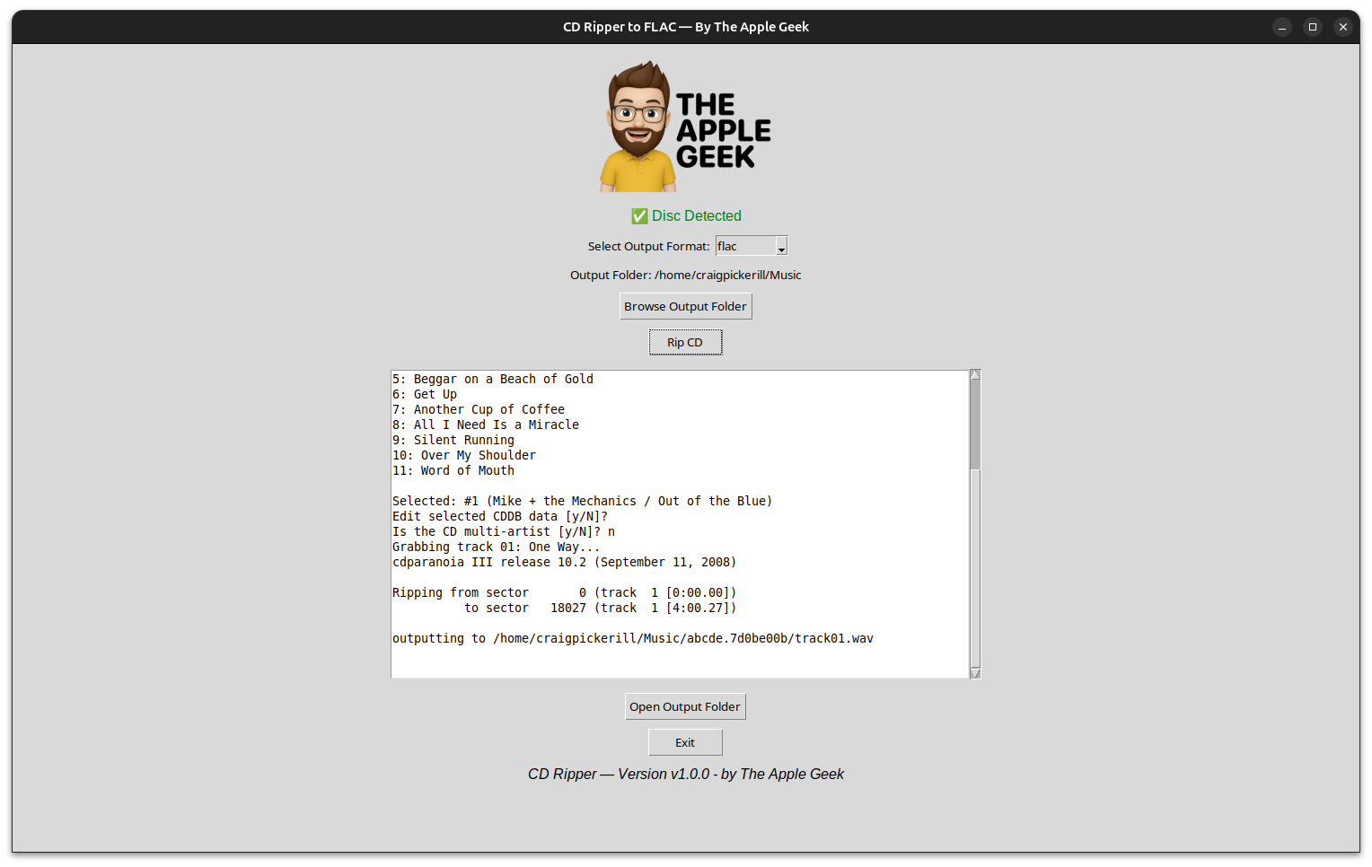
Task: Click log line '8: All I Need Is a Miracle'
Action: tap(486, 425)
